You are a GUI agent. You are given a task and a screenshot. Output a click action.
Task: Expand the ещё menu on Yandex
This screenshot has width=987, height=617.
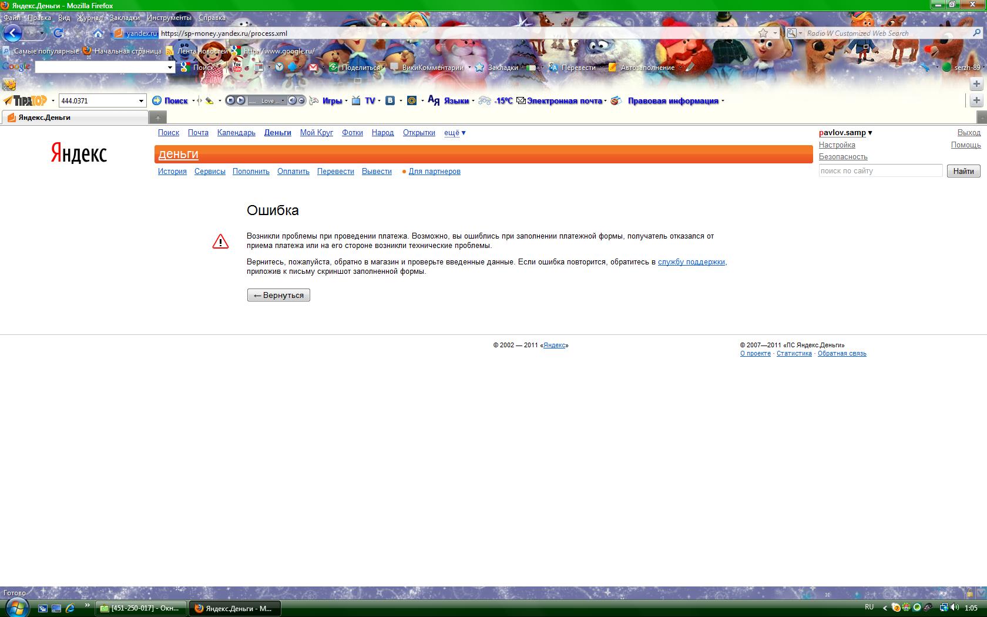455,133
